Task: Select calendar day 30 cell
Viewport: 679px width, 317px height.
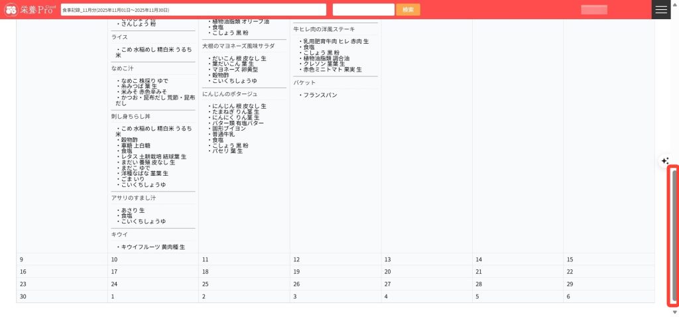Action: (x=62, y=296)
